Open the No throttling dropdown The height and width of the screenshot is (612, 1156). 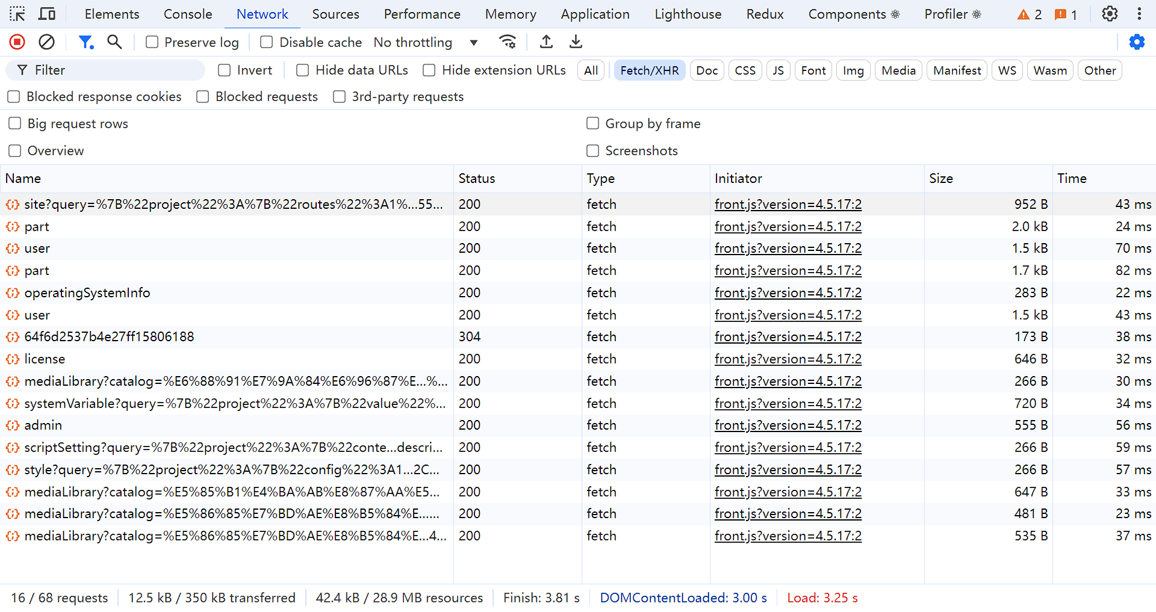coord(426,42)
